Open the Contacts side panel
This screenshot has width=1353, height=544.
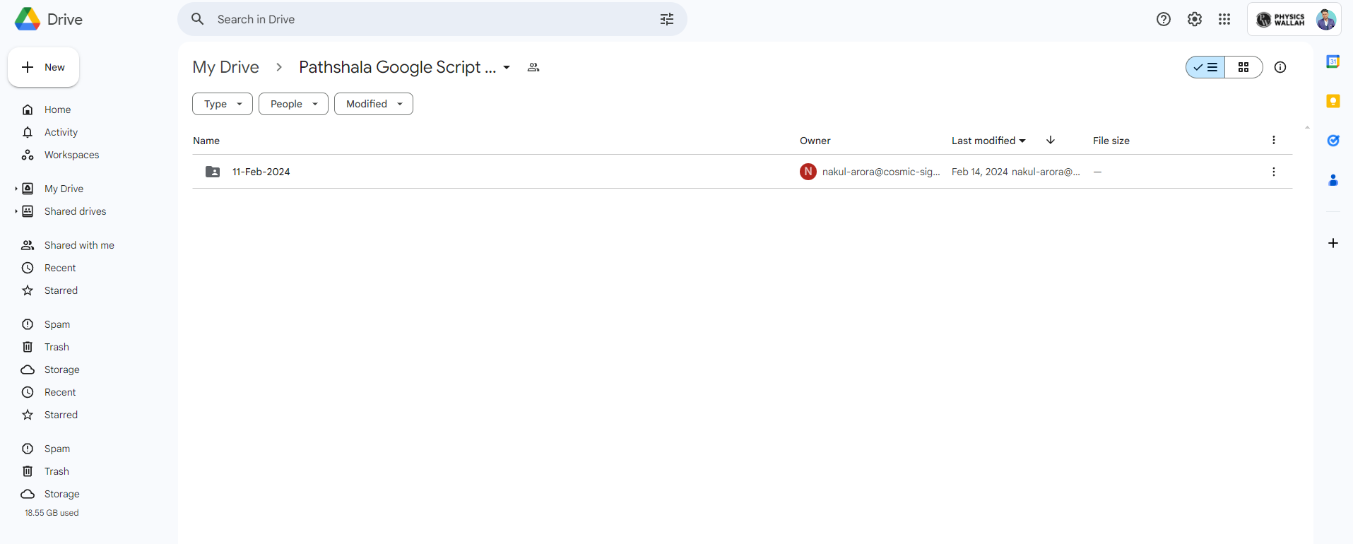point(1333,180)
